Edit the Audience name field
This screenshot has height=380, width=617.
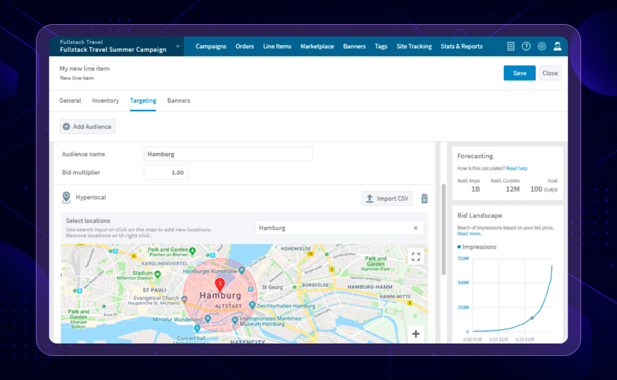point(228,154)
